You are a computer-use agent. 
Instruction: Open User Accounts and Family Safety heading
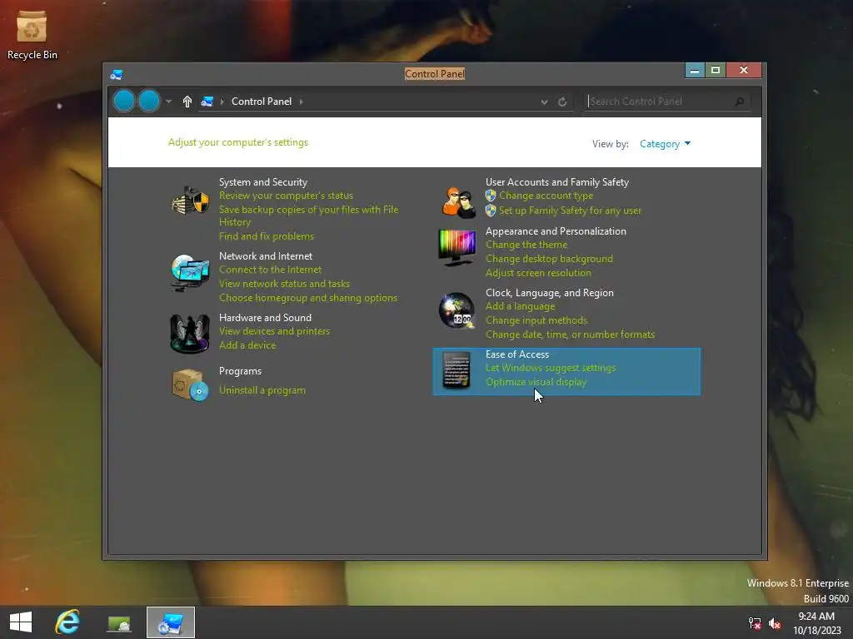coord(557,182)
